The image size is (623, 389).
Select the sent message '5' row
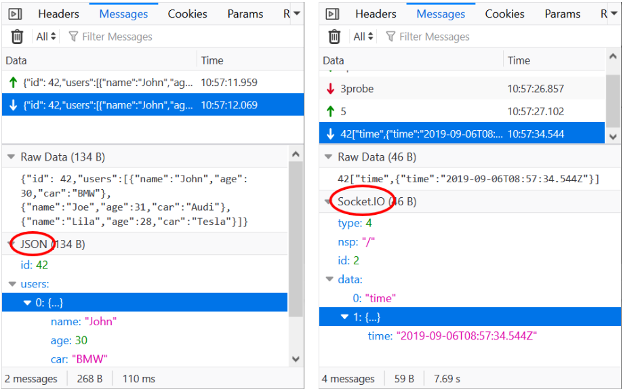click(462, 111)
